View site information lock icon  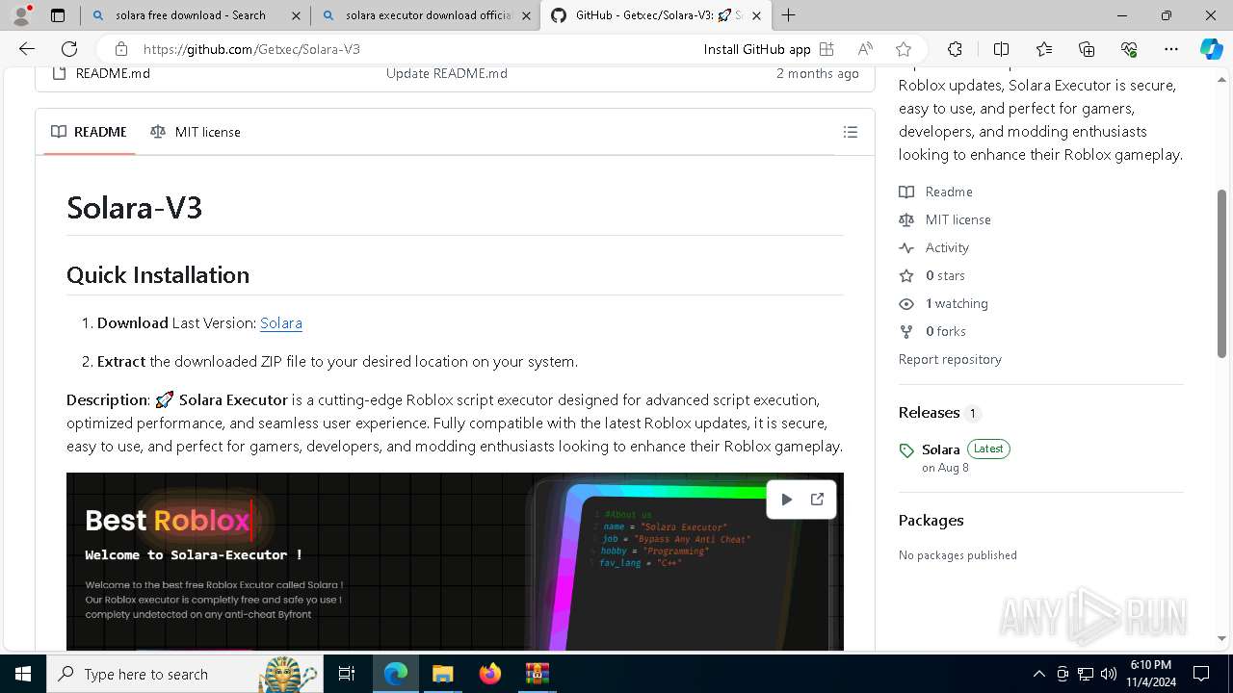tap(120, 49)
